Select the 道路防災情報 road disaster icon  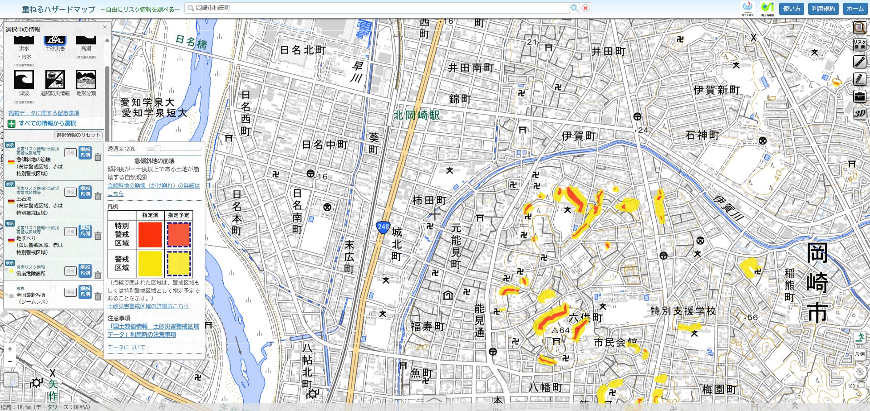pyautogui.click(x=55, y=80)
